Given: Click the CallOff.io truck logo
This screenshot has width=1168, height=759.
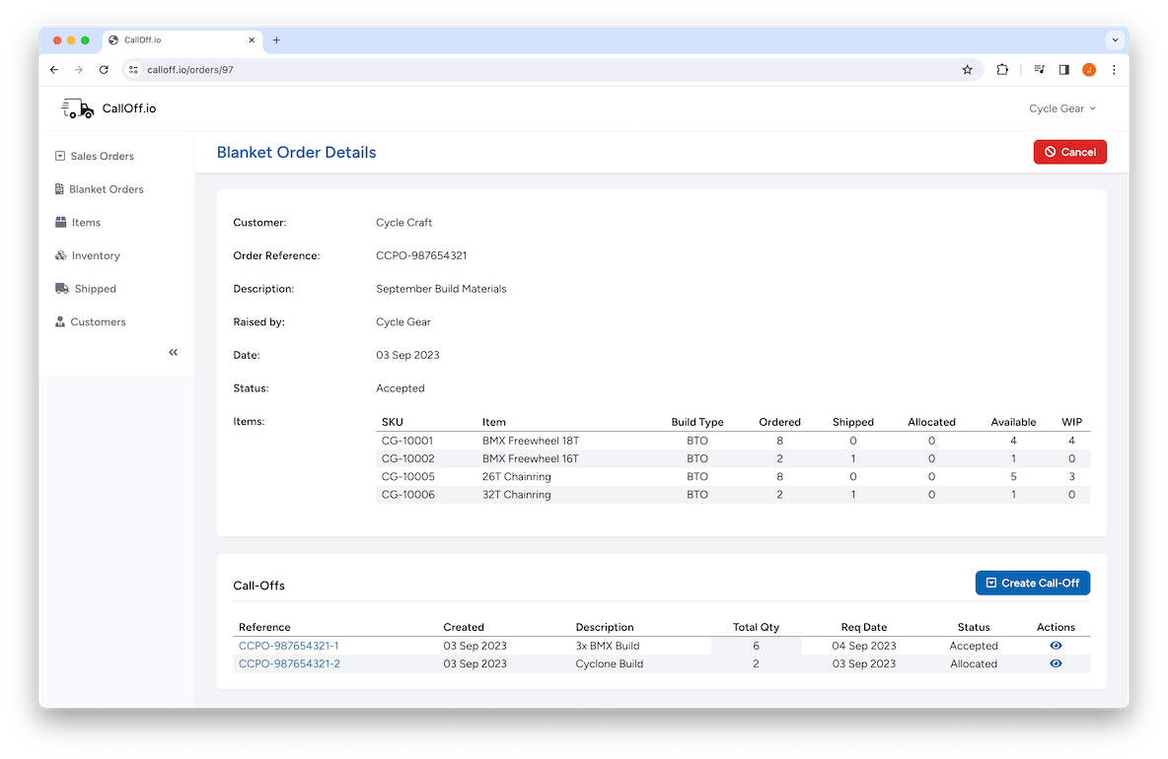Looking at the screenshot, I should (78, 108).
